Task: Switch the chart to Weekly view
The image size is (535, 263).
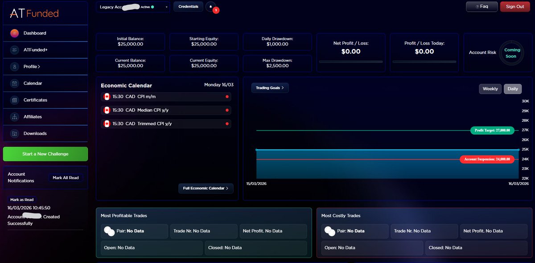Action: pyautogui.click(x=490, y=89)
